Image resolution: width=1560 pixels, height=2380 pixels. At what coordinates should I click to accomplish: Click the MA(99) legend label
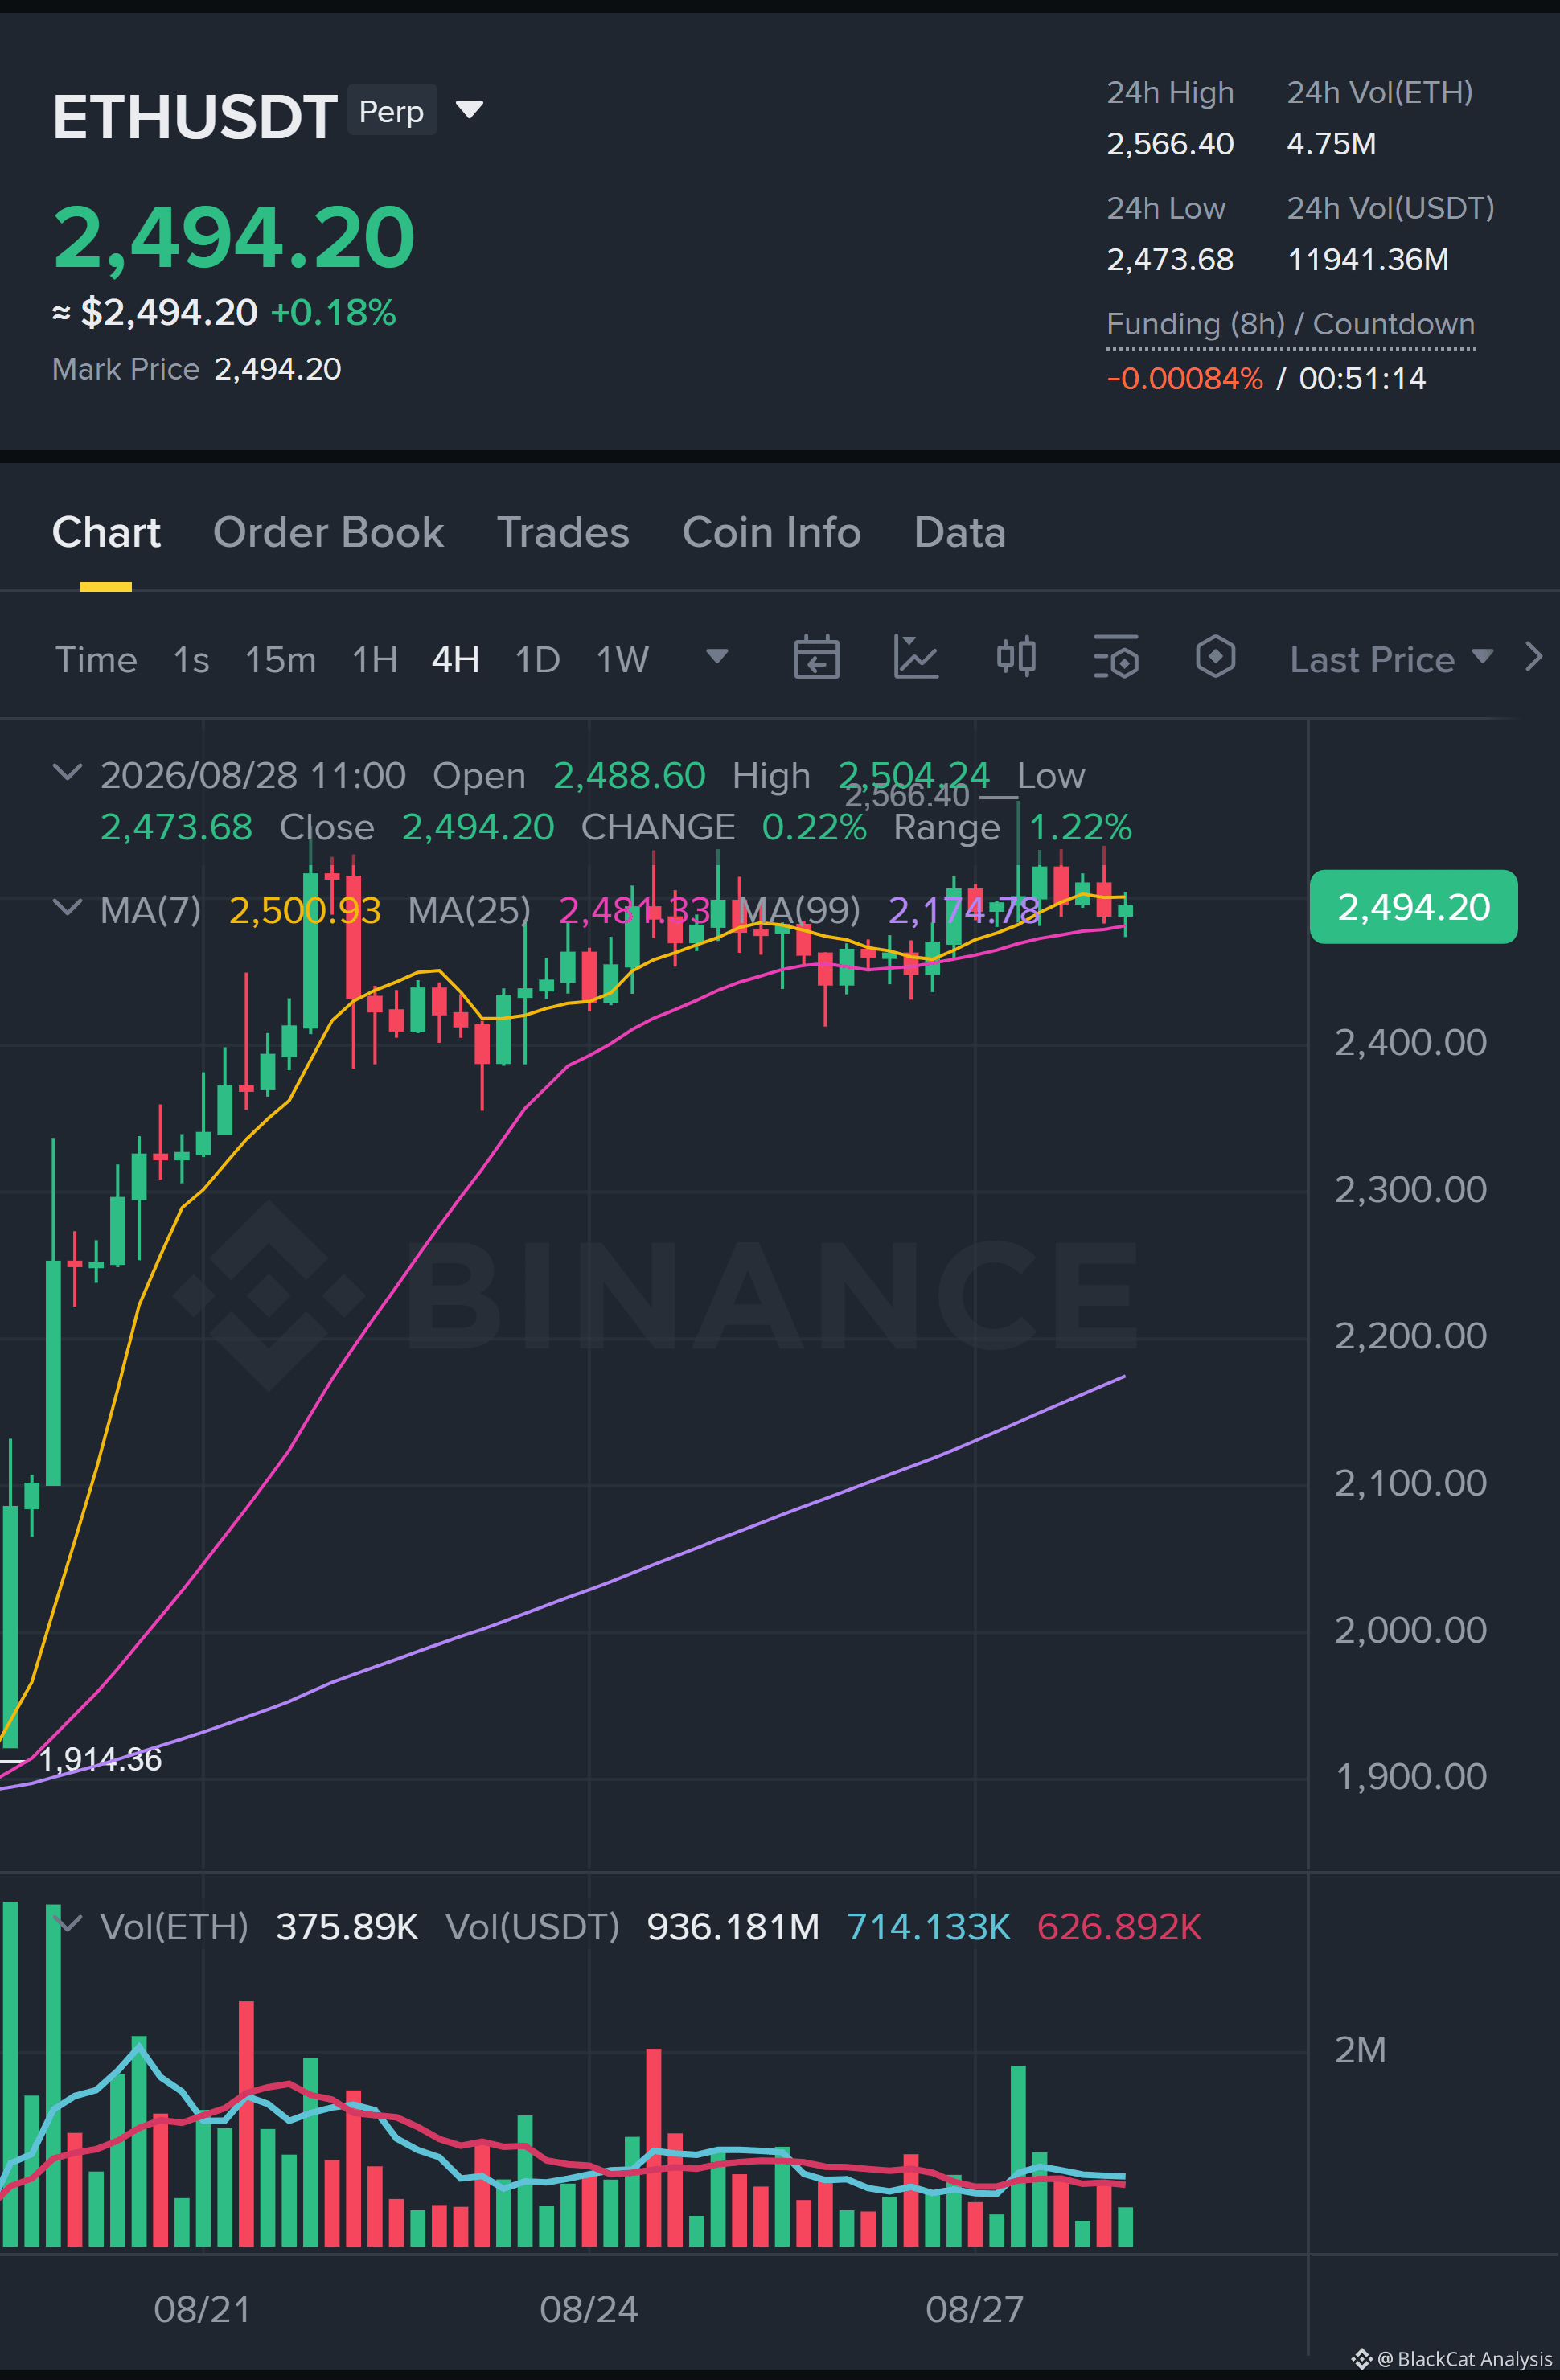[x=799, y=909]
